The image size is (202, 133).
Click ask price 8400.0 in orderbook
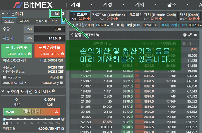tap(149, 112)
